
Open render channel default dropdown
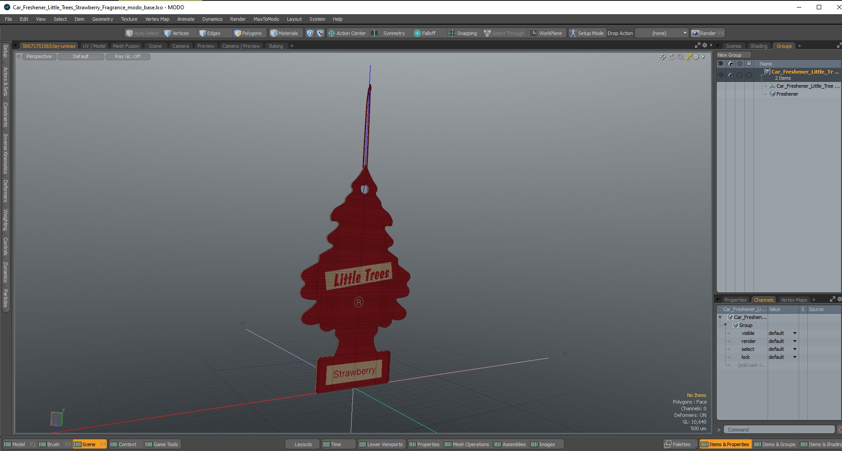click(782, 341)
